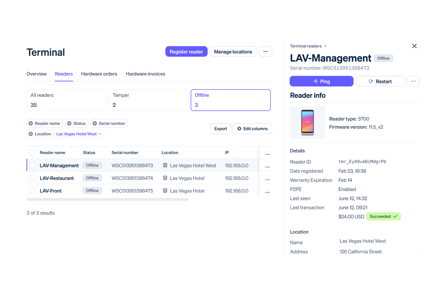The height and width of the screenshot is (293, 439).
Task: Expand the Las Vegas Hotel West location dropdown
Action: point(100,134)
